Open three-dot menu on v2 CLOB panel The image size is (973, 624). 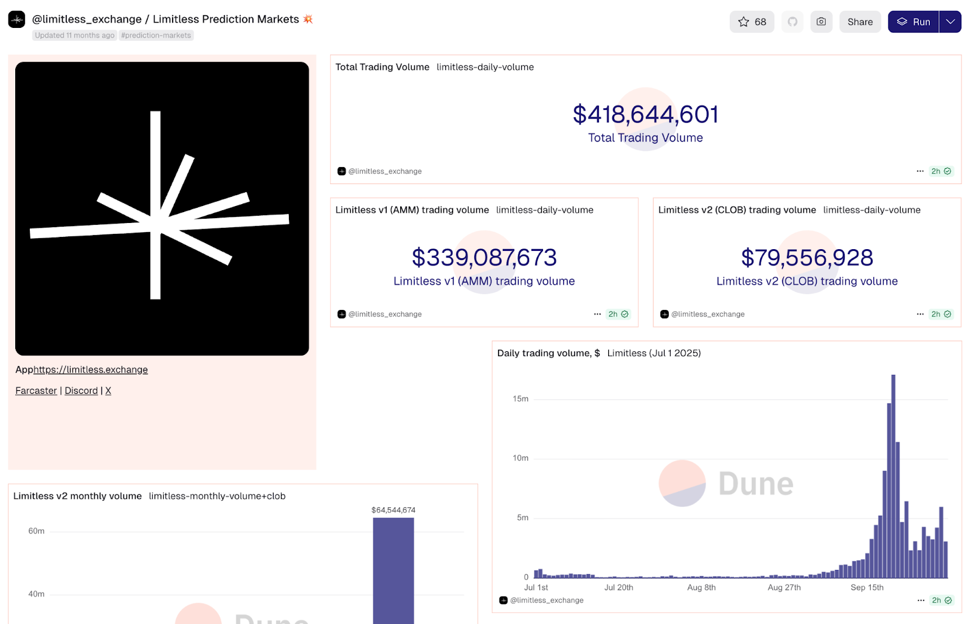920,314
